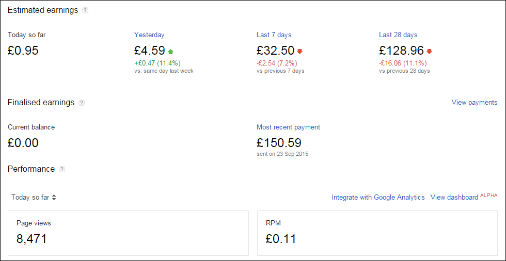Click the £150.59 payment amount

pyautogui.click(x=279, y=143)
